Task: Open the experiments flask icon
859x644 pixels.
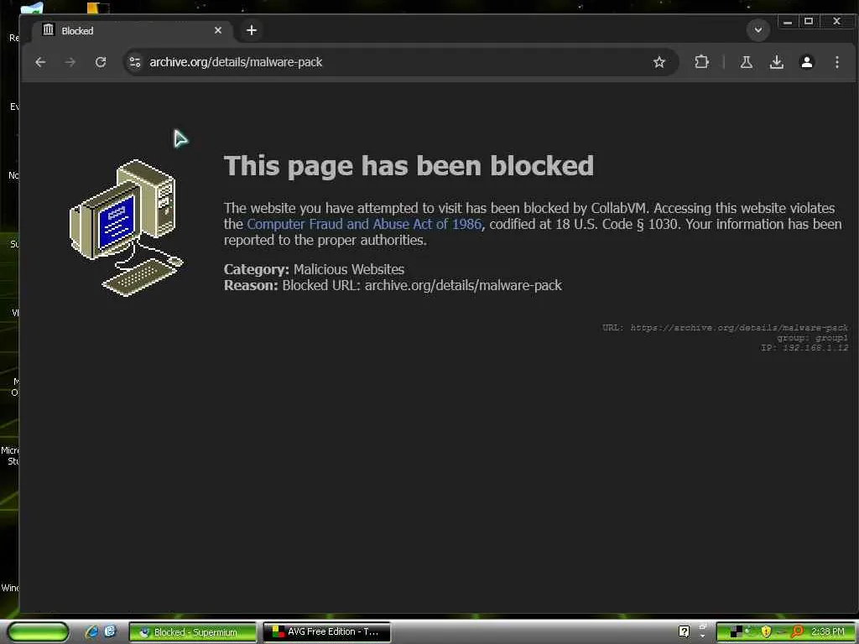Action: tap(746, 62)
